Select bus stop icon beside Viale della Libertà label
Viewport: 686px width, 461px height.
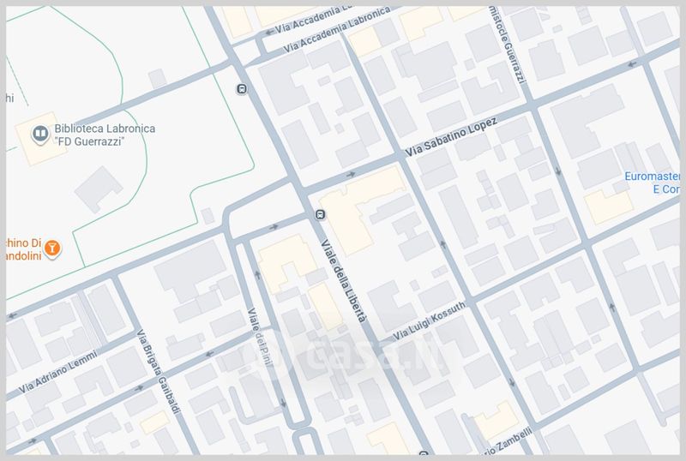point(320,215)
